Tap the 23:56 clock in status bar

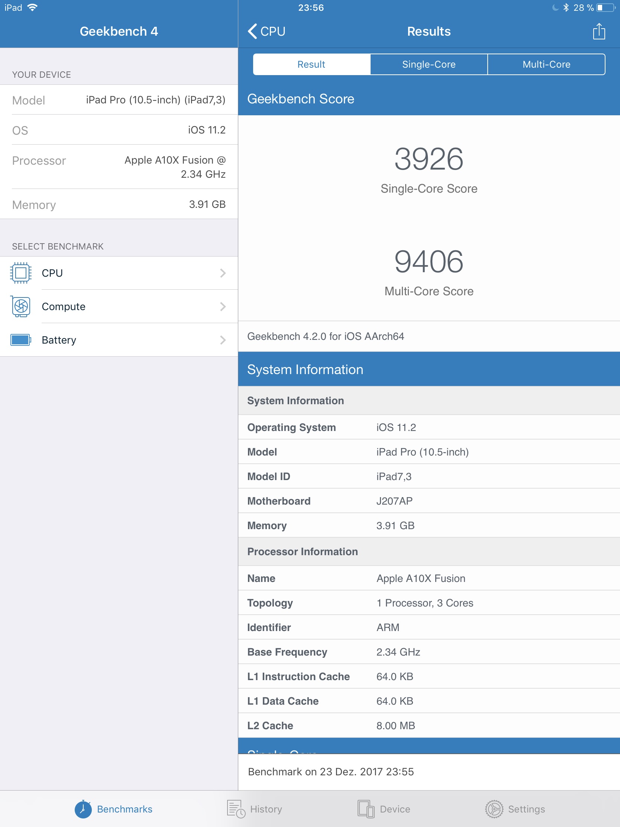311,7
